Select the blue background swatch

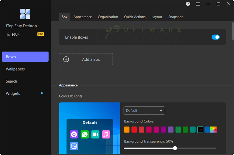(207, 129)
